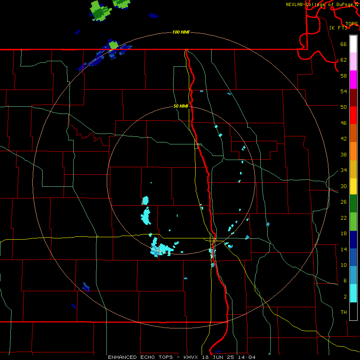Click the "100 NMI" range ring label
Image resolution: width=360 pixels, height=360 pixels.
(x=181, y=32)
